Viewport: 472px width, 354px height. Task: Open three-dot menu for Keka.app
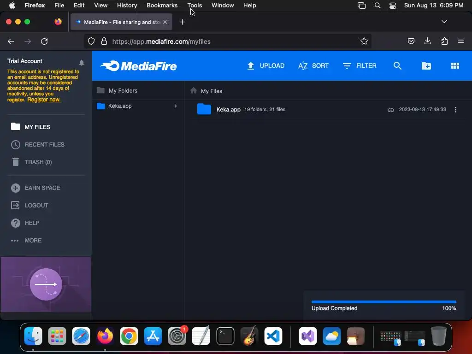[455, 110]
